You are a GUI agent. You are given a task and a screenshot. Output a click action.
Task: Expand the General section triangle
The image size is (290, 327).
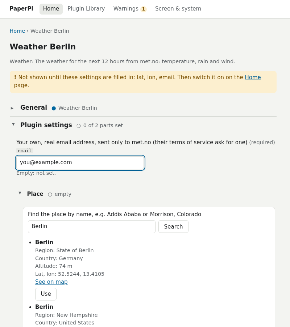pos(12,108)
